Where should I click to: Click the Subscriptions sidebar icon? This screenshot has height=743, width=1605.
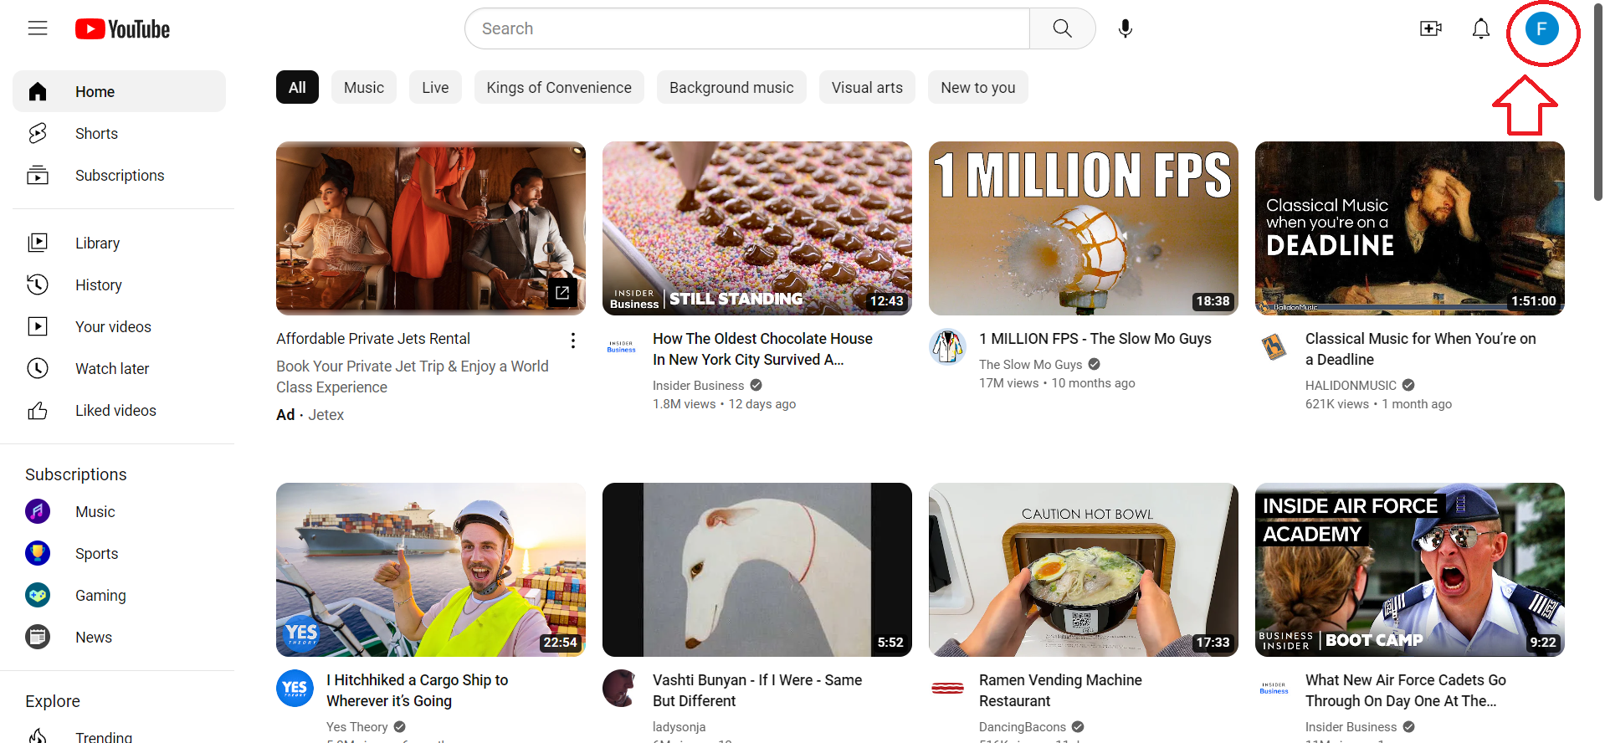pos(38,175)
